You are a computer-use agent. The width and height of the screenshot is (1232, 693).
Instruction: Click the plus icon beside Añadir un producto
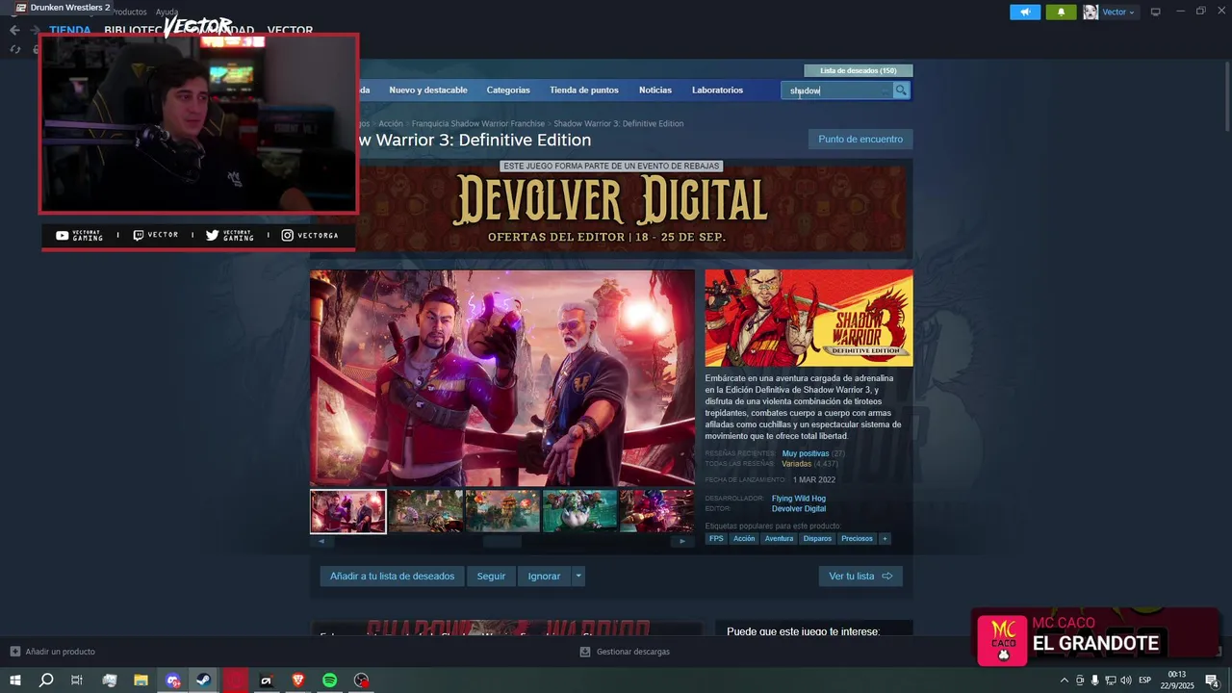[14, 652]
